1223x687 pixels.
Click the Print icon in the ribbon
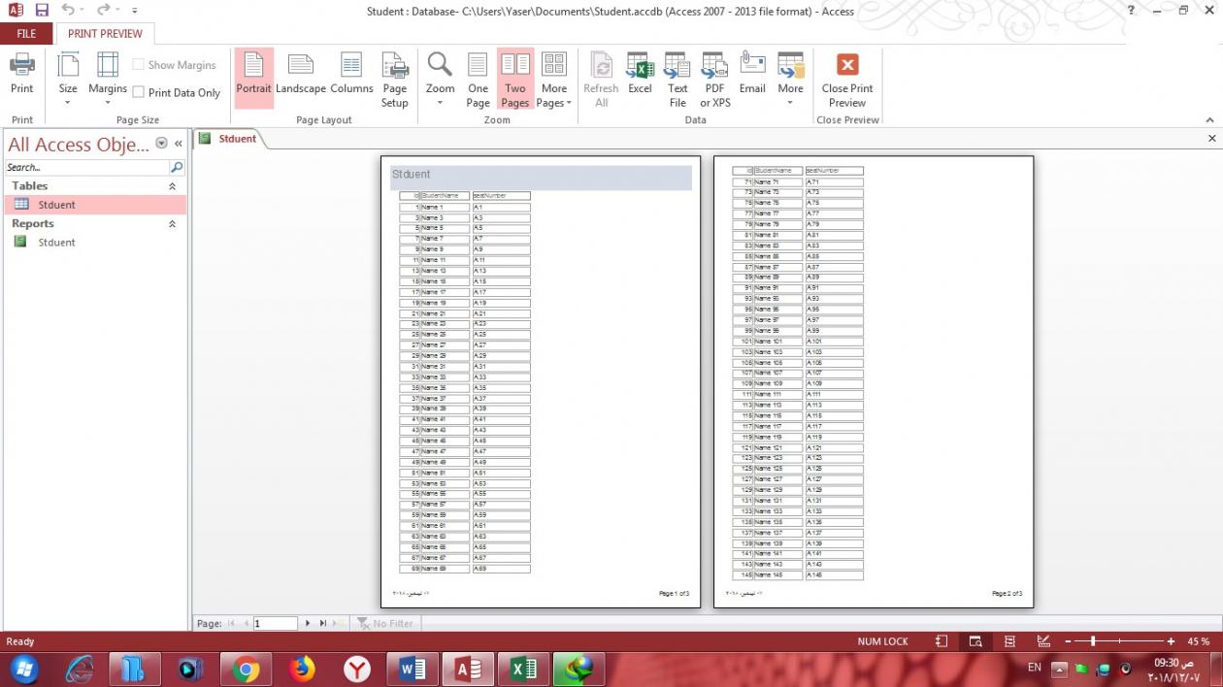tap(21, 75)
